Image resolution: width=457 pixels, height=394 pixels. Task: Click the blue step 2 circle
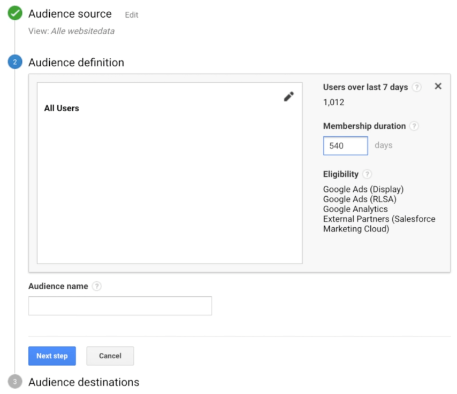[x=15, y=61]
